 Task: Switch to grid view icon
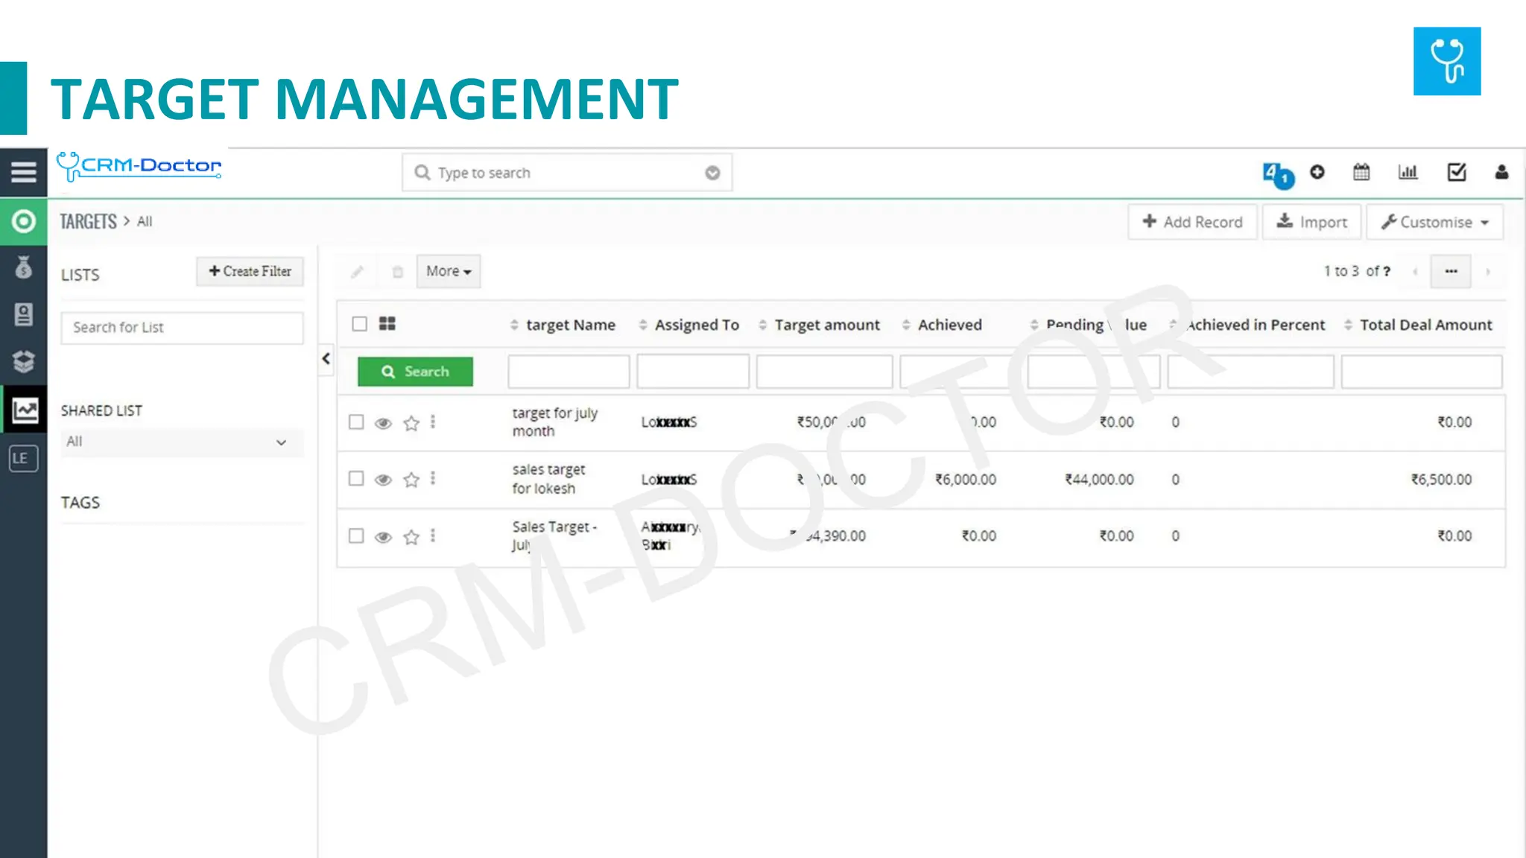coord(387,323)
